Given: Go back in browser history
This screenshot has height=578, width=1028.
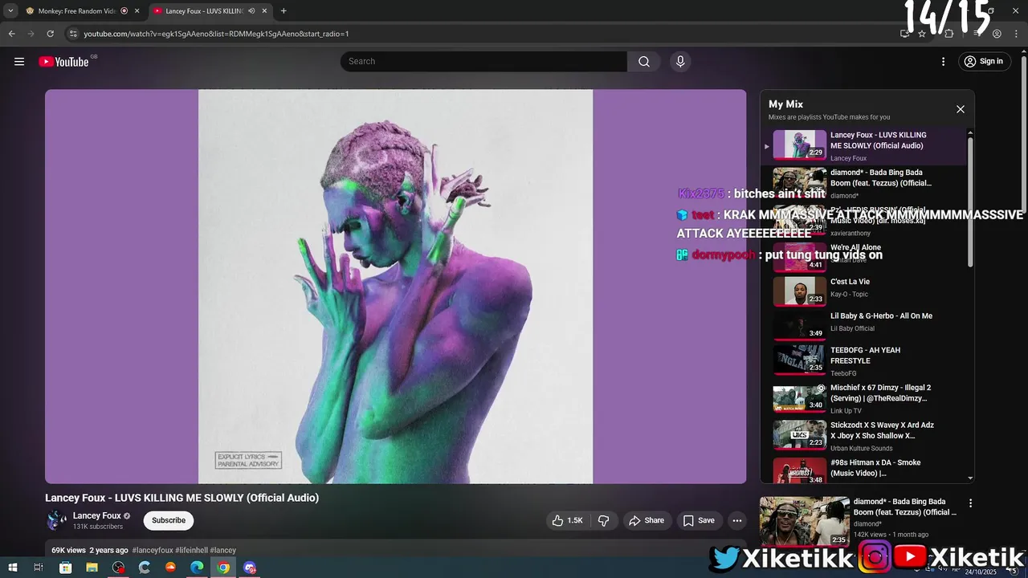Looking at the screenshot, I should 11,34.
